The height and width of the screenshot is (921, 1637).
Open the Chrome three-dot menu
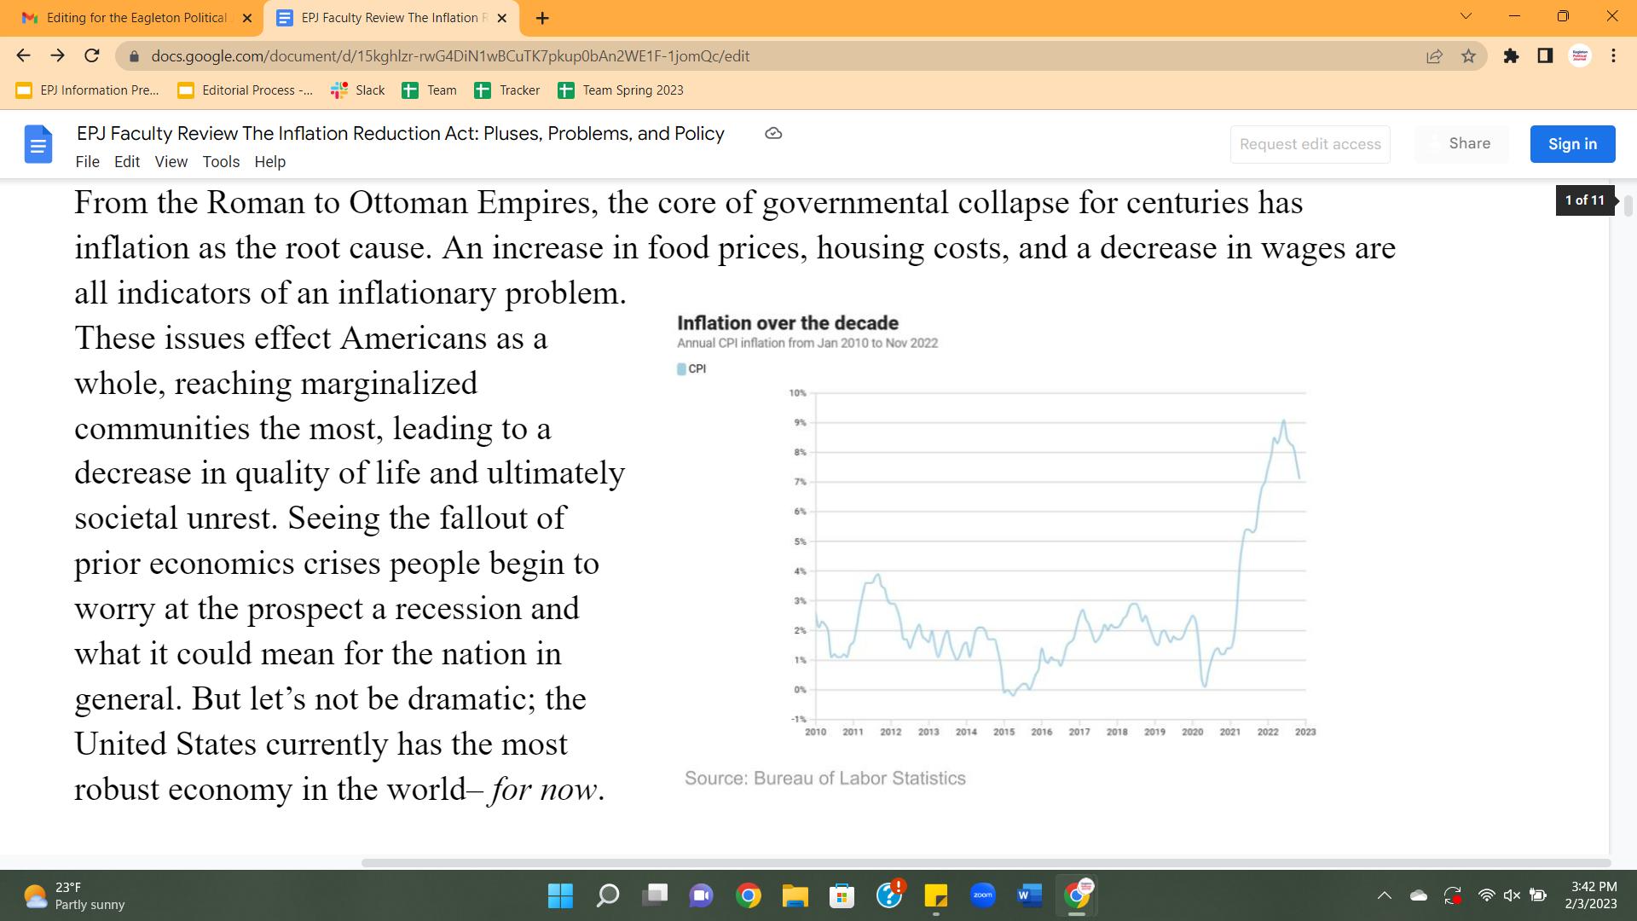click(1613, 56)
